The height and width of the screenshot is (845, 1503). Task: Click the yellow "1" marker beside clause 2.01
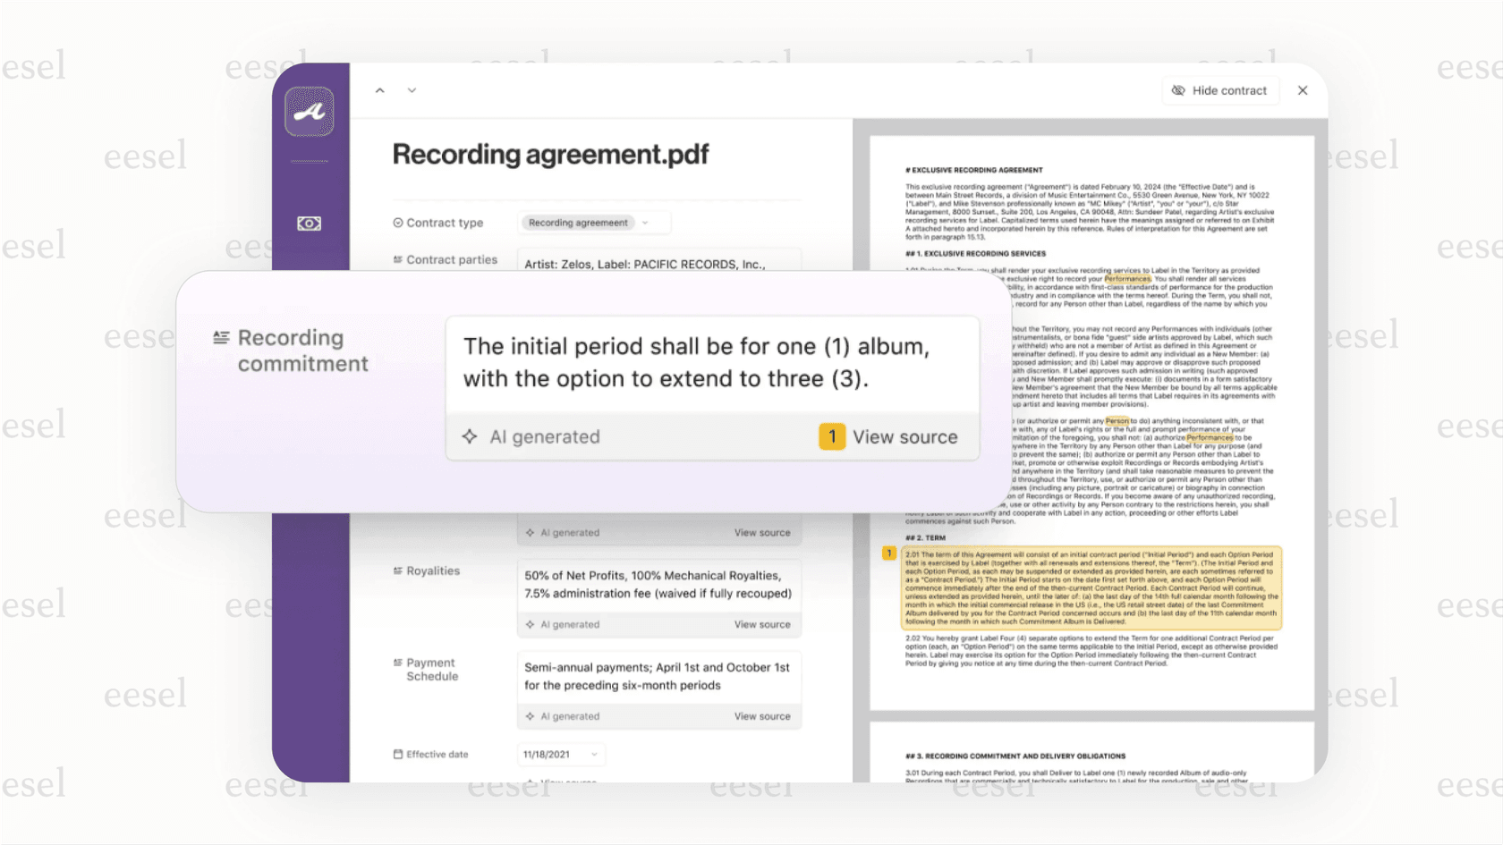888,553
